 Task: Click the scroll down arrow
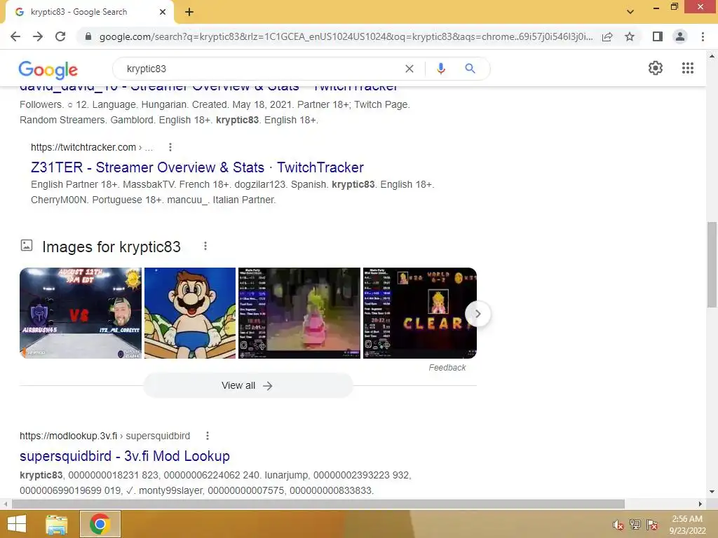pos(712,492)
